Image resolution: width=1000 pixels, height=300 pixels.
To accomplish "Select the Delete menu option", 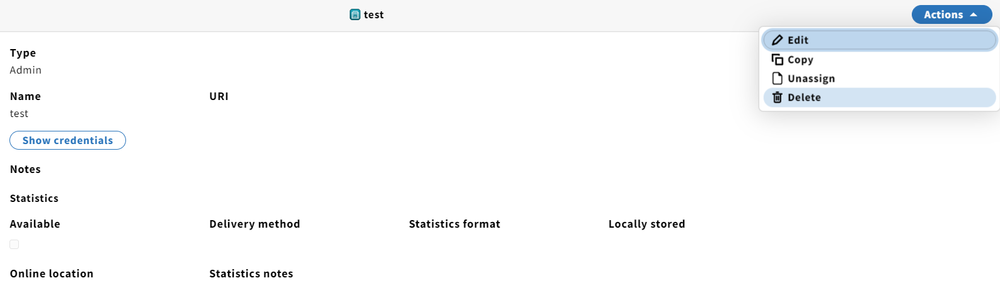I will 880,97.
